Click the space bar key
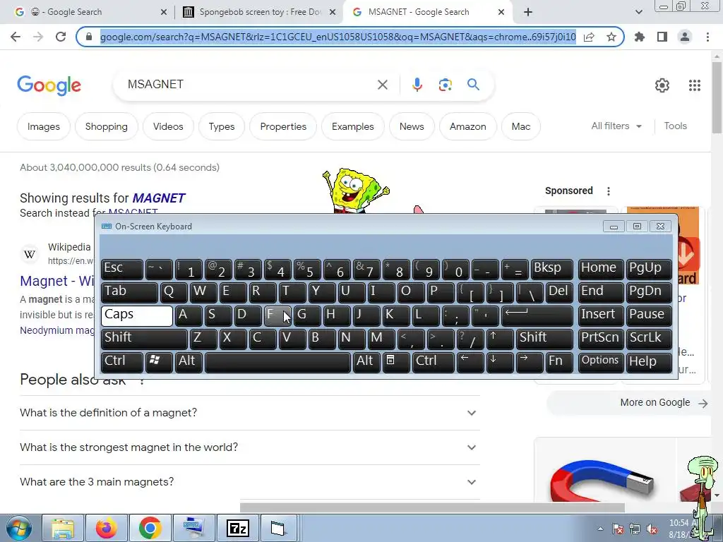 [x=277, y=361]
